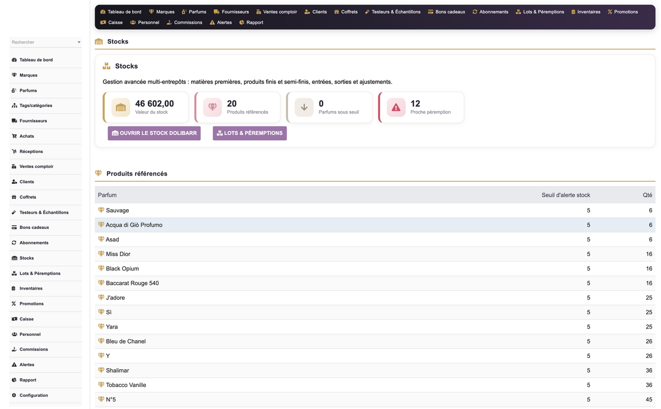Click the Caisse cash icon in sidebar
The width and height of the screenshot is (661, 409).
pos(14,319)
